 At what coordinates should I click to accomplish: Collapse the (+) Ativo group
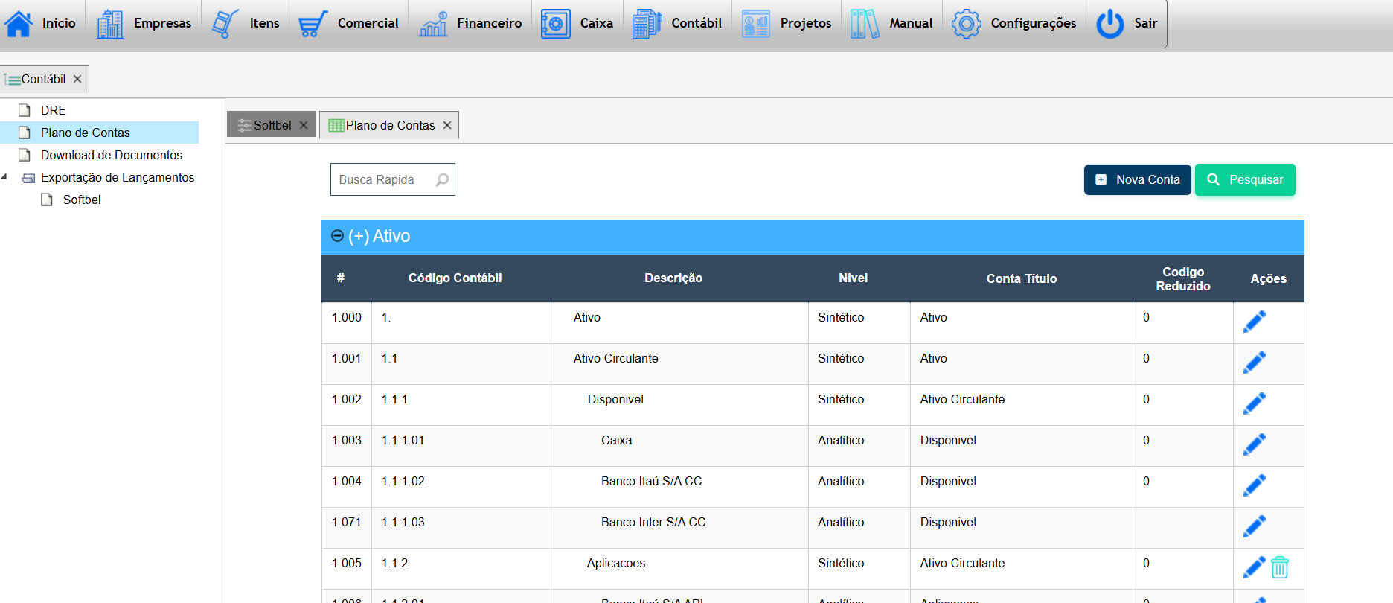tap(337, 236)
